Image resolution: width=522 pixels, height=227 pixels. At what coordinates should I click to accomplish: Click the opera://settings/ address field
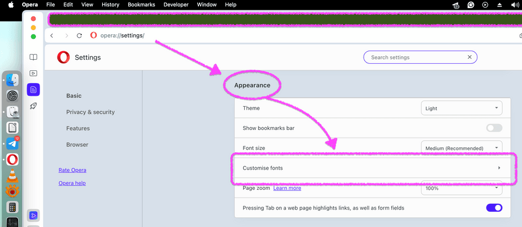point(122,35)
